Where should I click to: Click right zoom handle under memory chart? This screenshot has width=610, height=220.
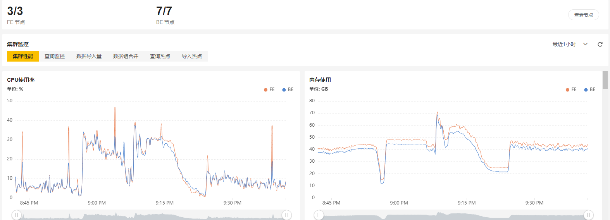(588, 215)
